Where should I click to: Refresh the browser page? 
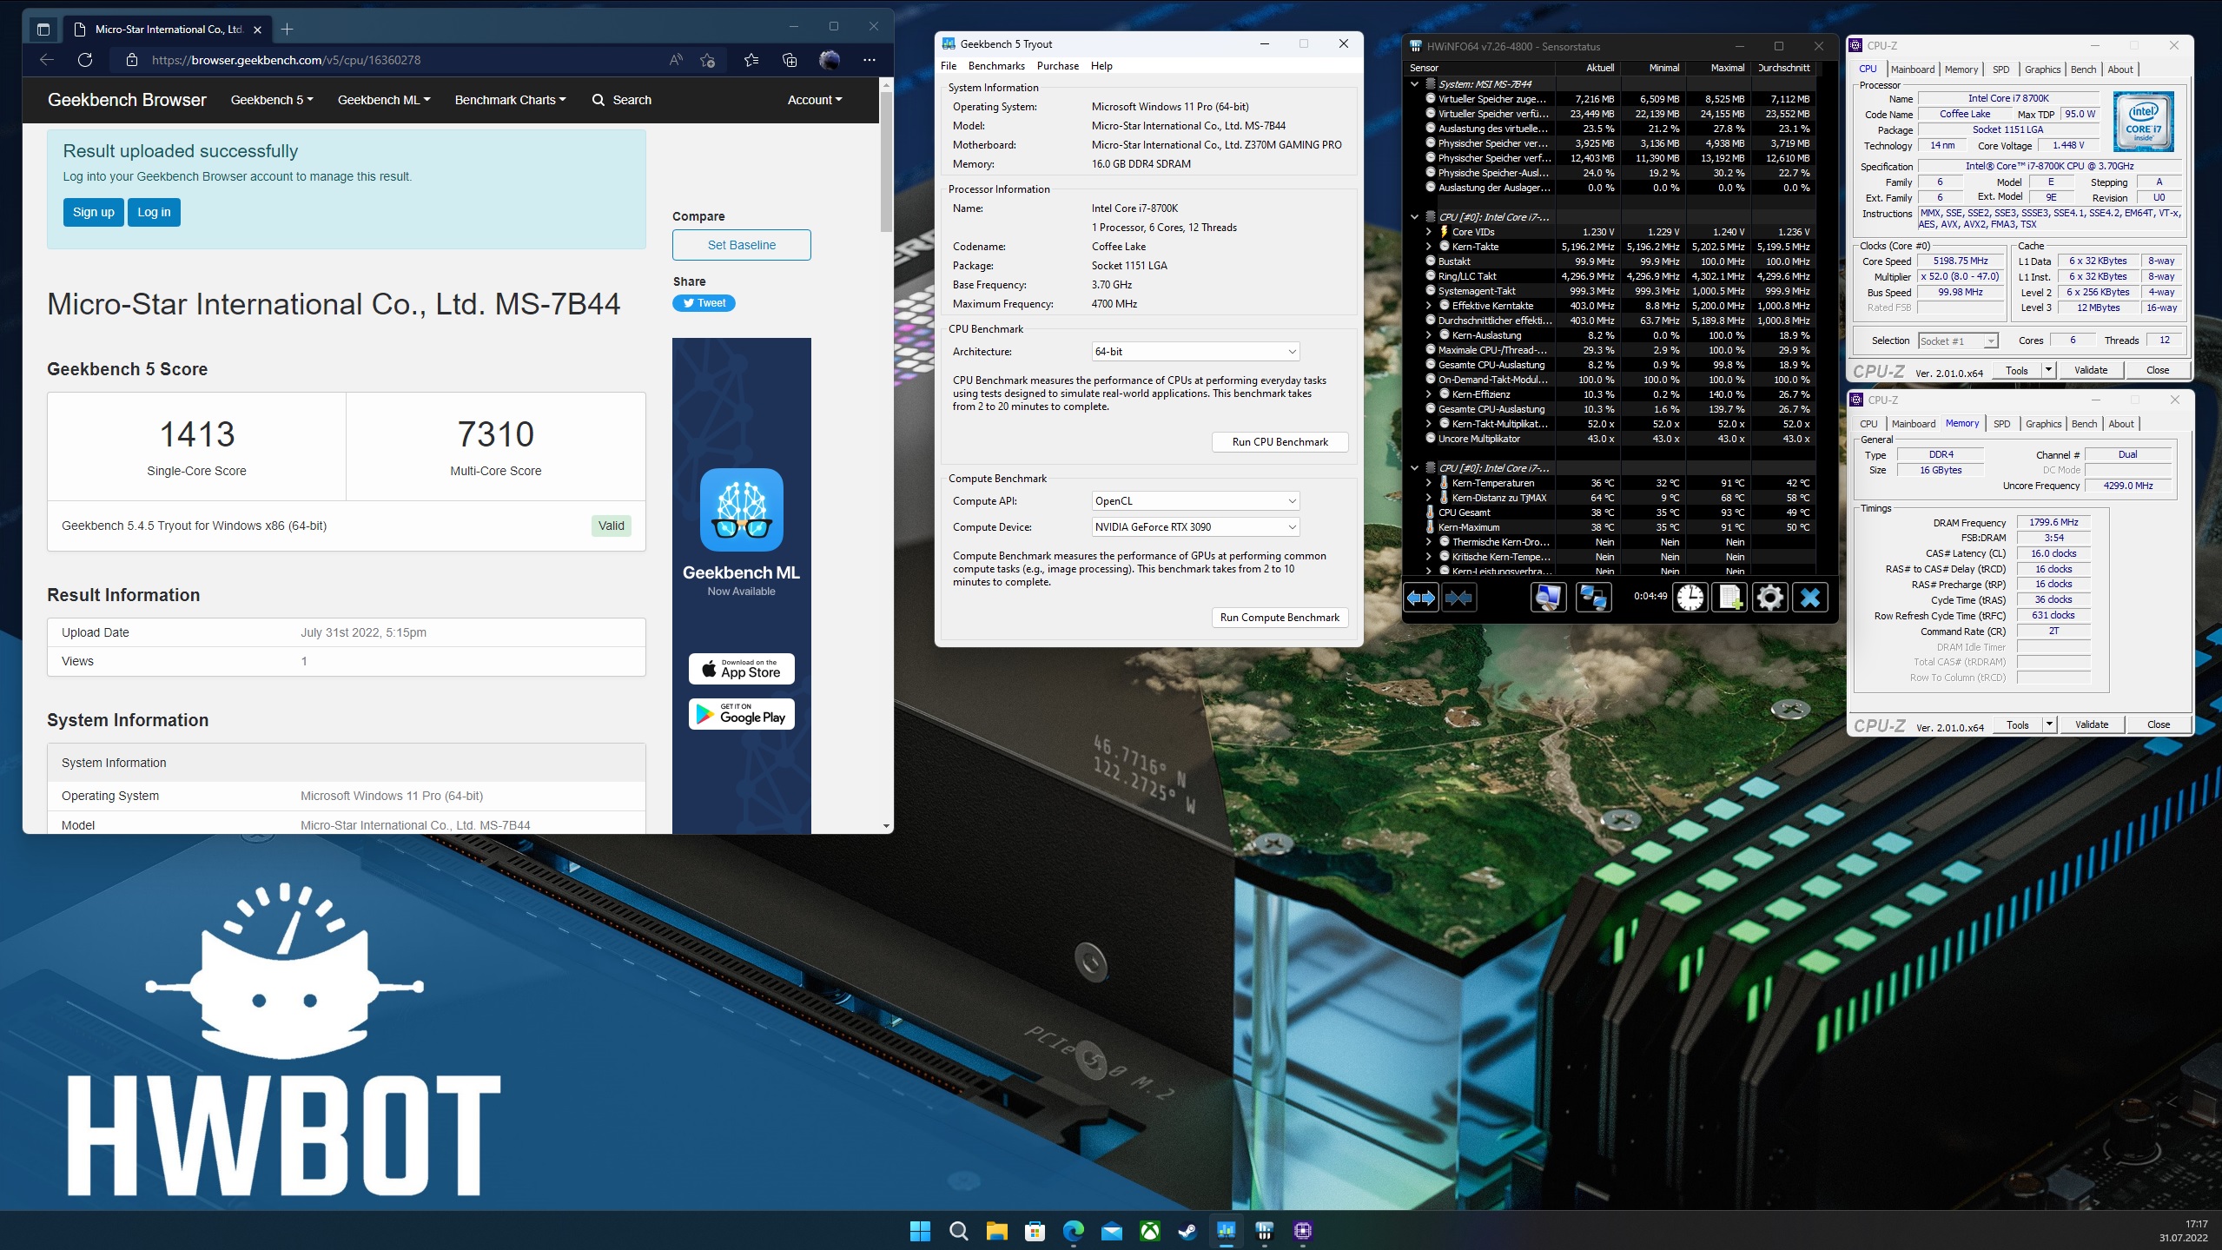coord(85,60)
